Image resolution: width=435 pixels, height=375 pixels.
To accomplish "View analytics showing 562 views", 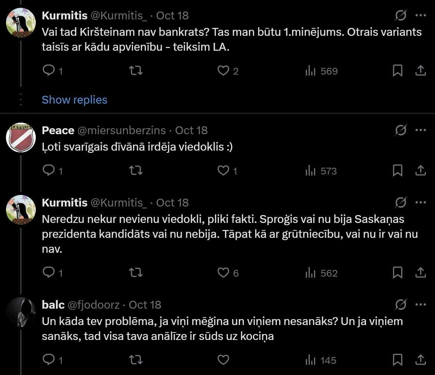I will click(x=321, y=273).
